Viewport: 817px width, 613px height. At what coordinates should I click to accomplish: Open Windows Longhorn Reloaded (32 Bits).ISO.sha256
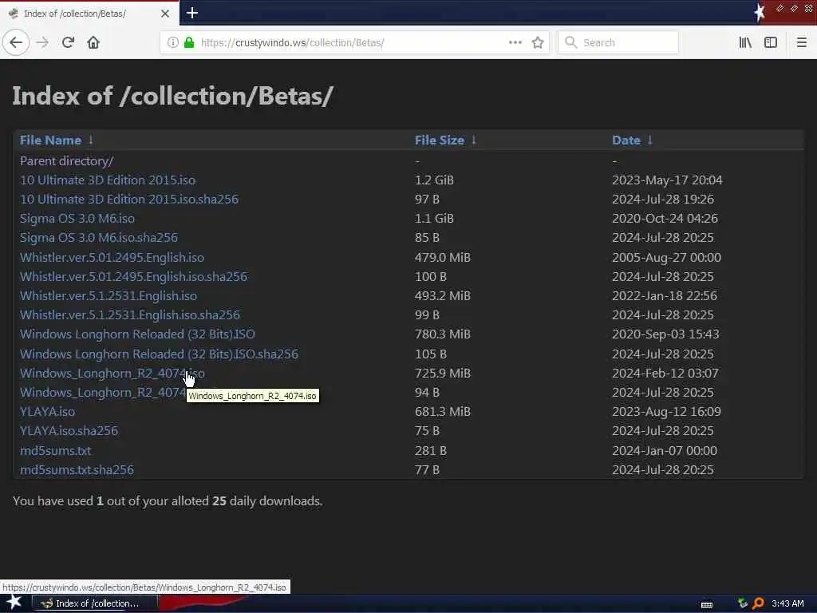(159, 354)
